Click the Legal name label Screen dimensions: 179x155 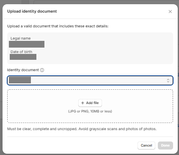point(21,38)
